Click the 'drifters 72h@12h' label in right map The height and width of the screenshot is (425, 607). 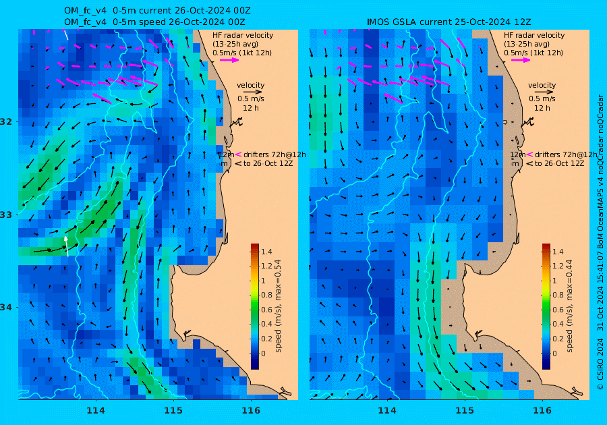click(x=566, y=154)
